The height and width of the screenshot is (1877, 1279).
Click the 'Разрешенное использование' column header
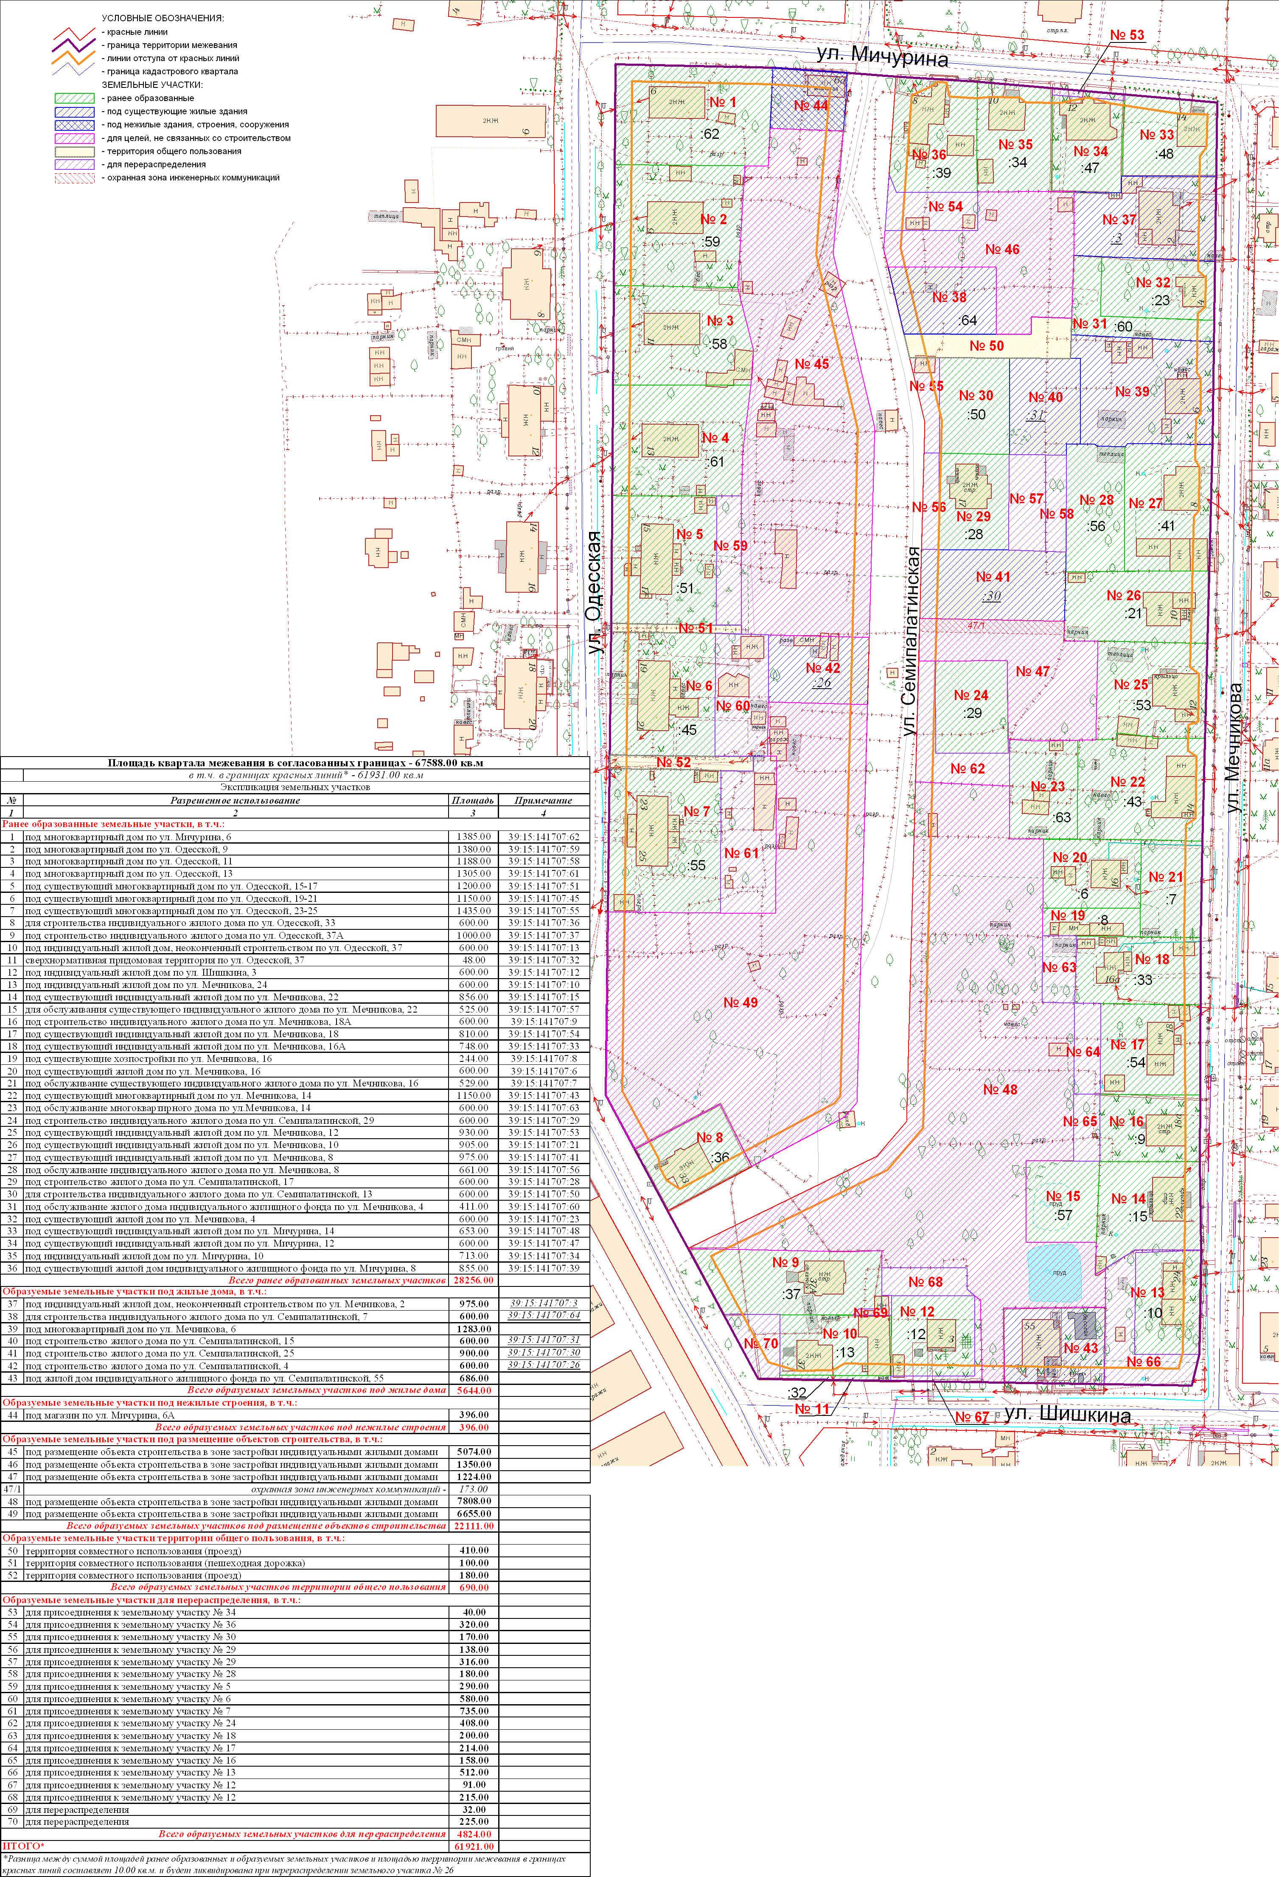click(x=235, y=800)
